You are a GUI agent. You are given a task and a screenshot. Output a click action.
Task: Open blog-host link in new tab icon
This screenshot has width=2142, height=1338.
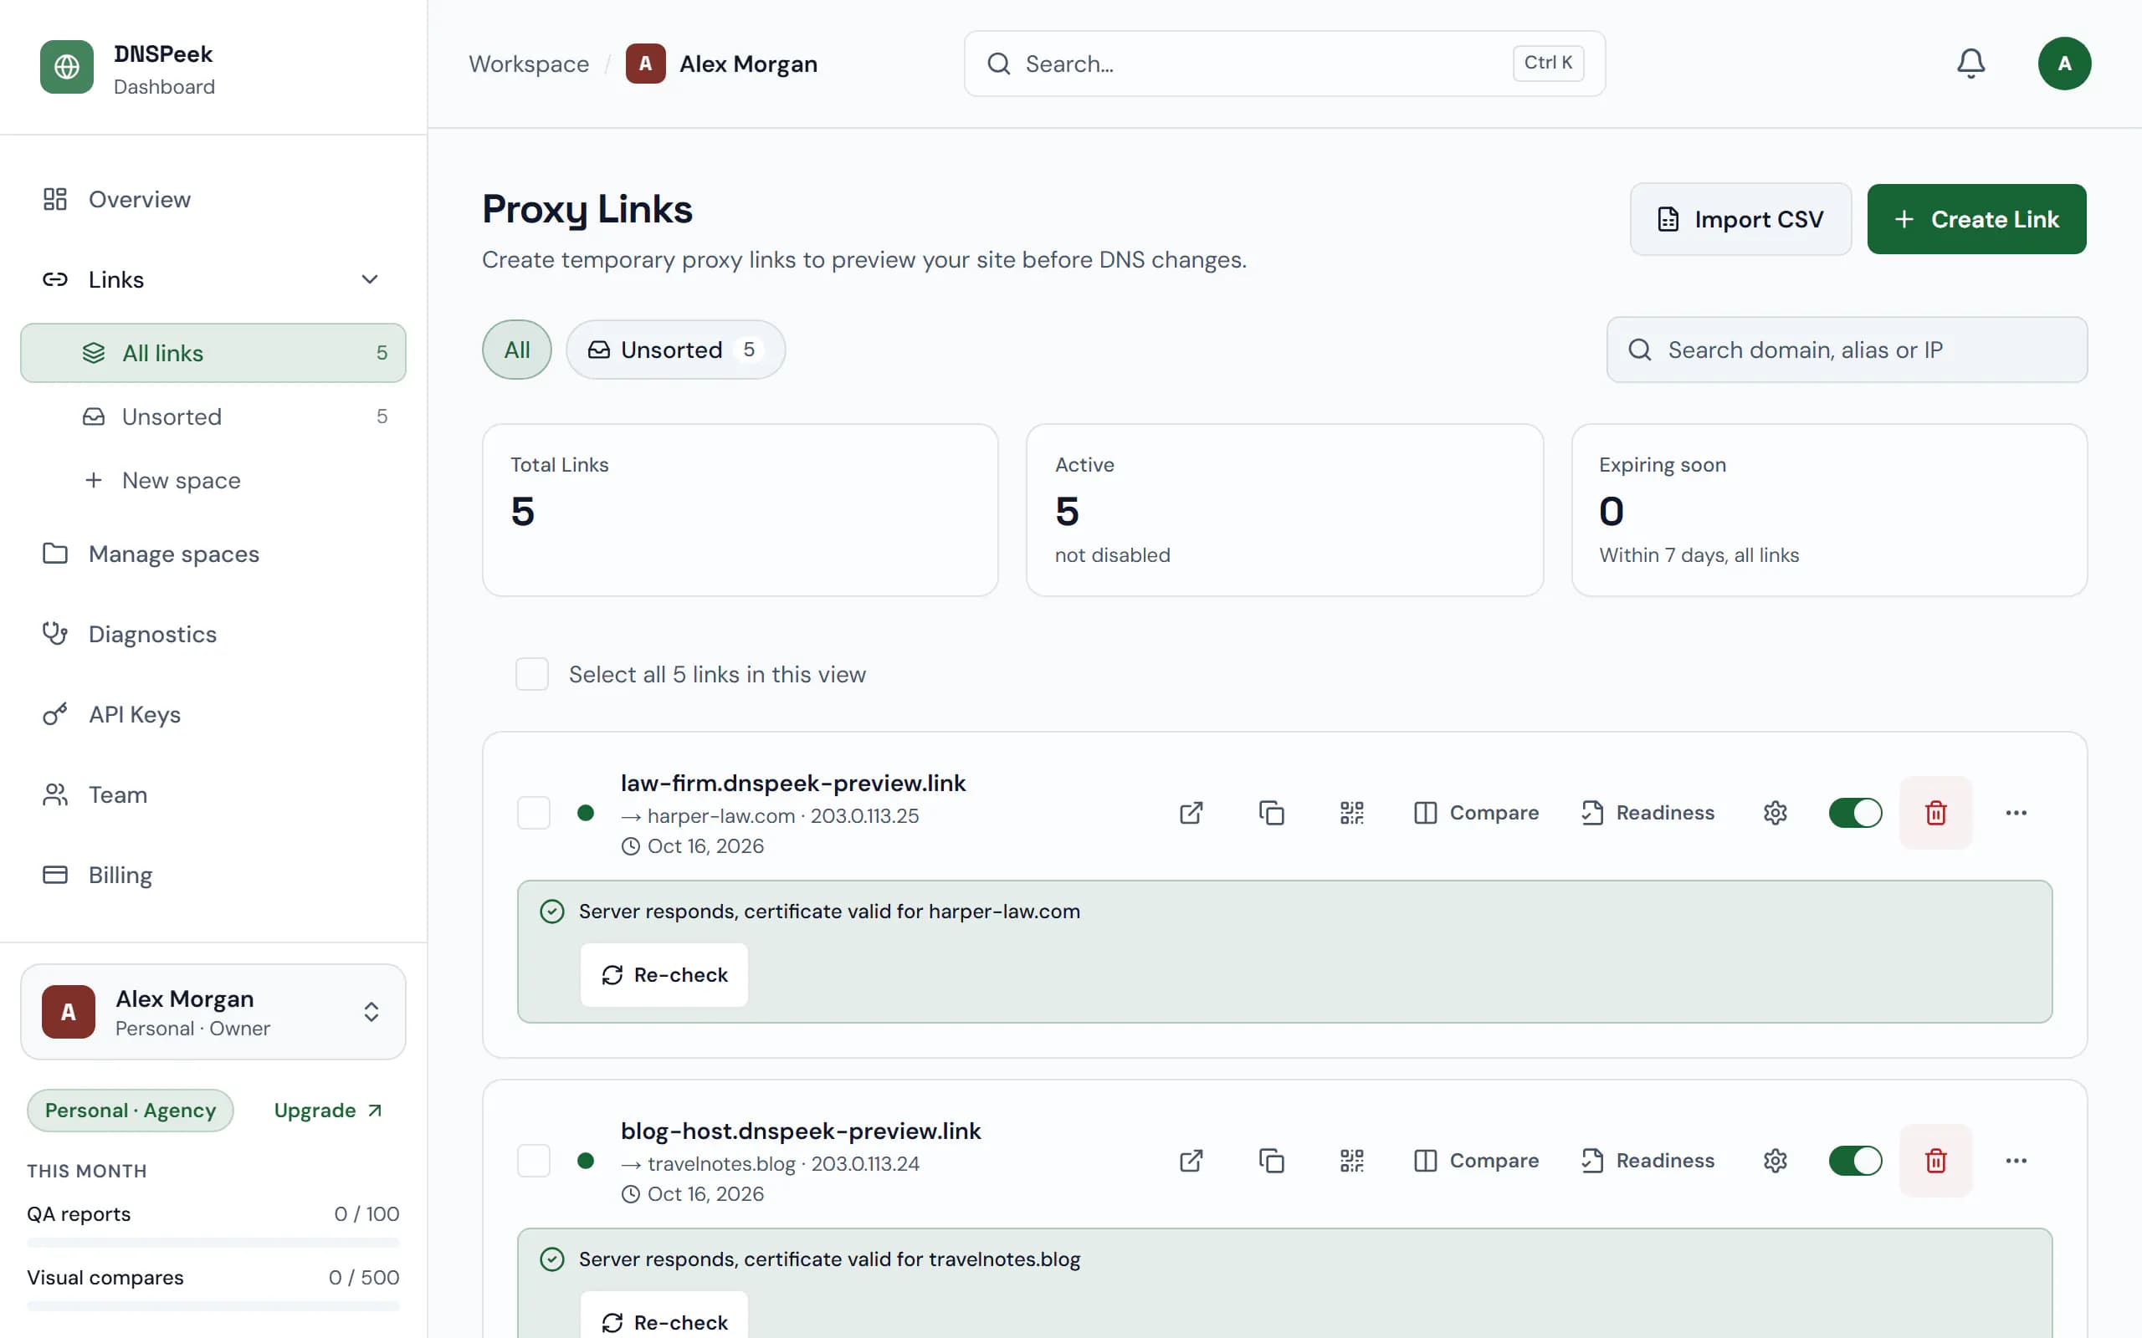[1191, 1160]
